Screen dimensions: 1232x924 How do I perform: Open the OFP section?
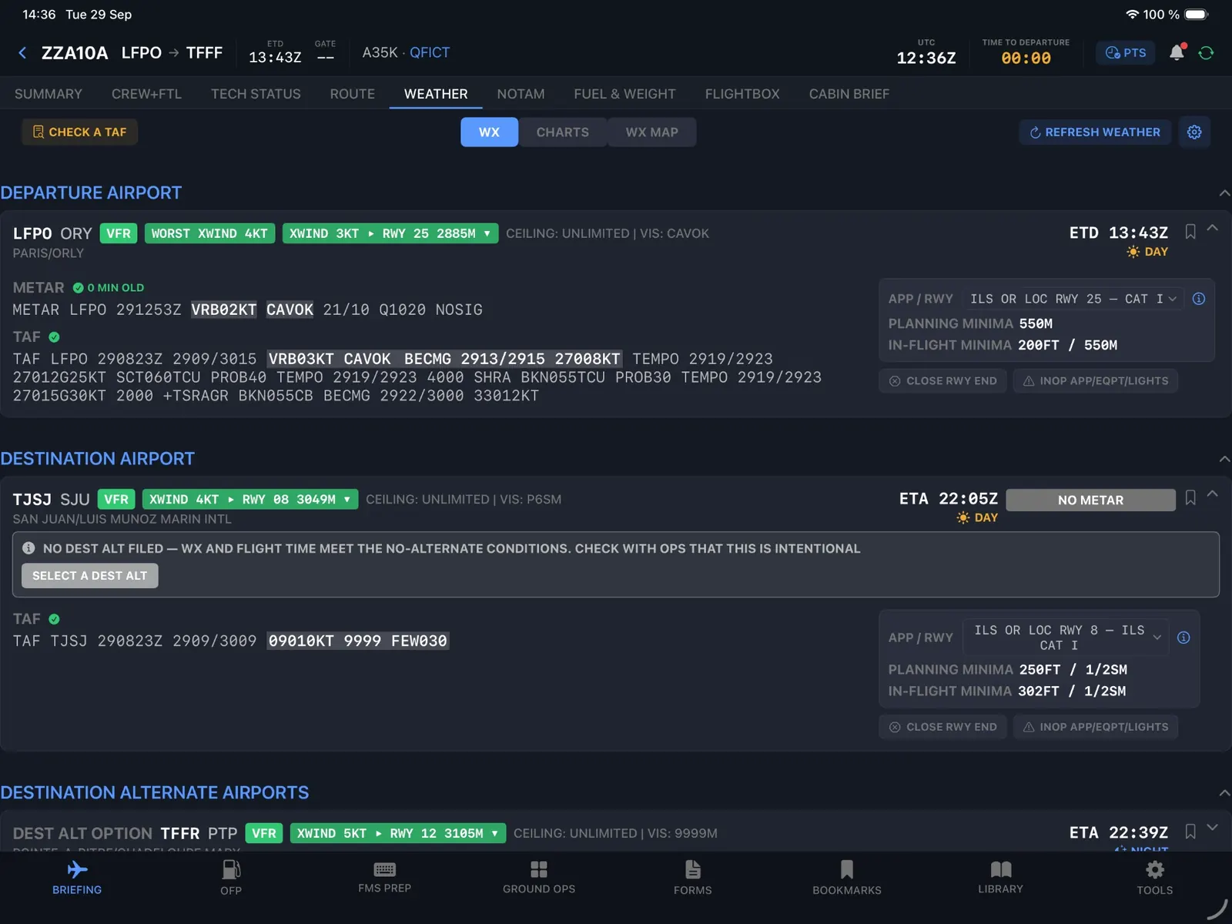point(231,879)
